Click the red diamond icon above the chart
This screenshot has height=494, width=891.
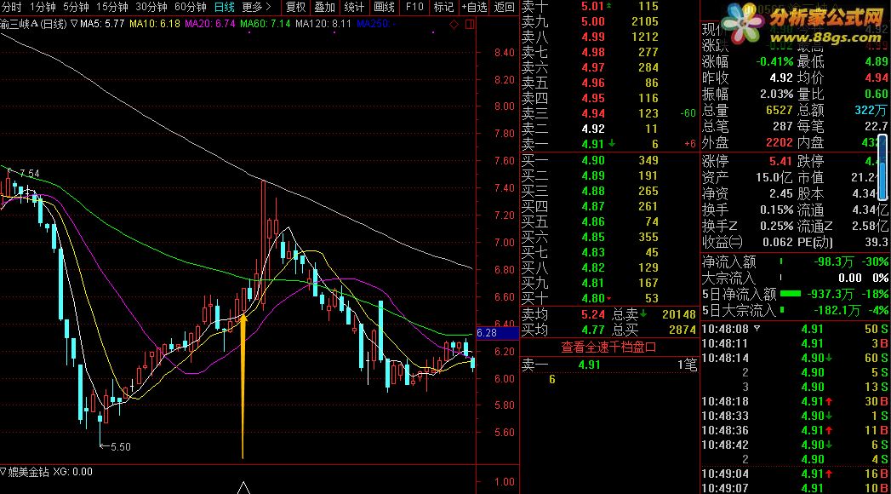[x=454, y=25]
